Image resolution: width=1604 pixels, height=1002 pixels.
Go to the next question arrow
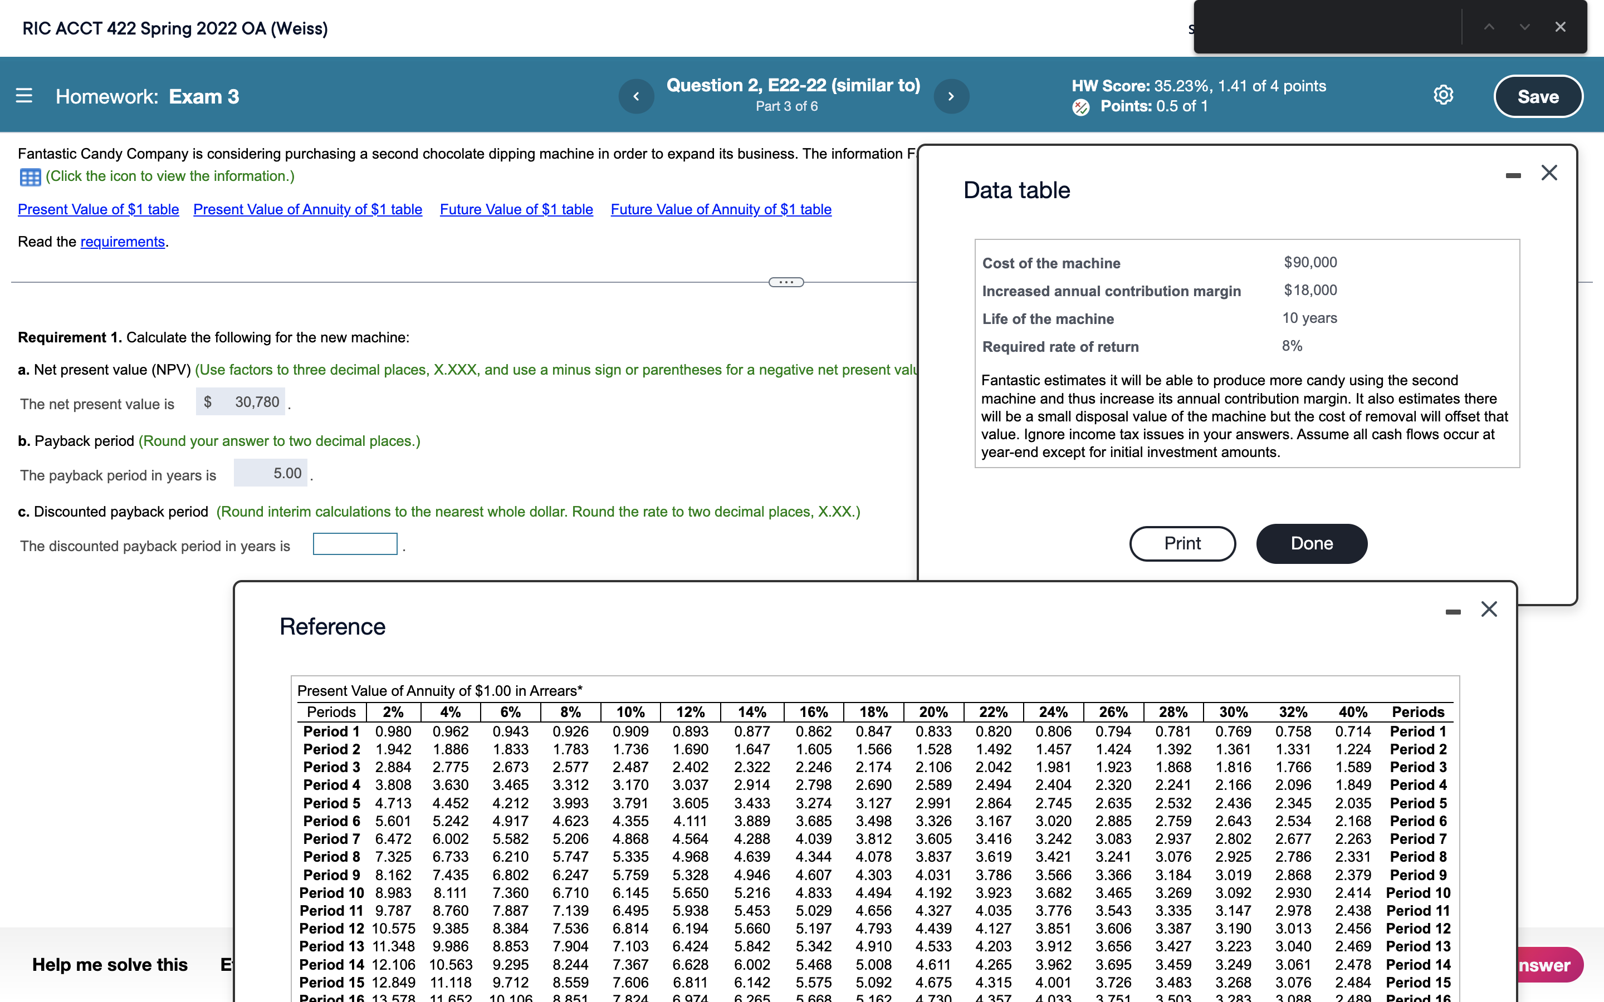click(951, 96)
